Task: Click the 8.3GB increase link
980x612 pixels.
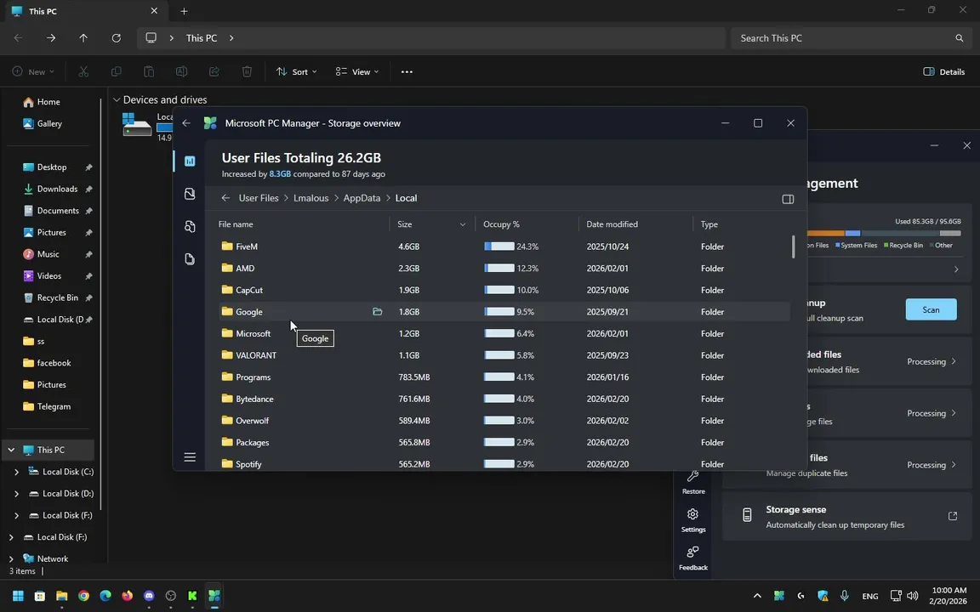Action: [x=280, y=174]
